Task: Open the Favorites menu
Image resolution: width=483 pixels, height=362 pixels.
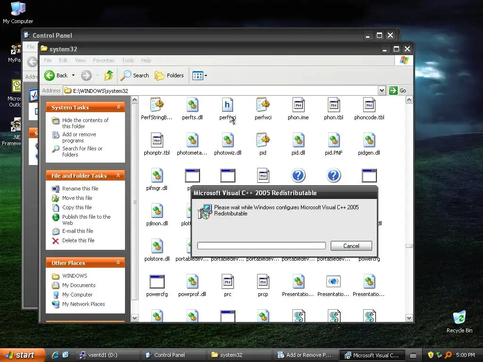Action: (103, 60)
